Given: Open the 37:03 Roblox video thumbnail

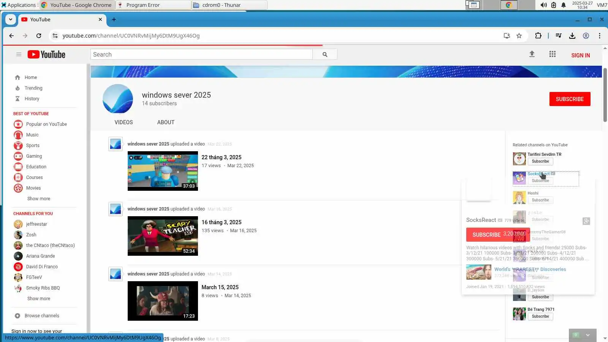Looking at the screenshot, I should (163, 171).
